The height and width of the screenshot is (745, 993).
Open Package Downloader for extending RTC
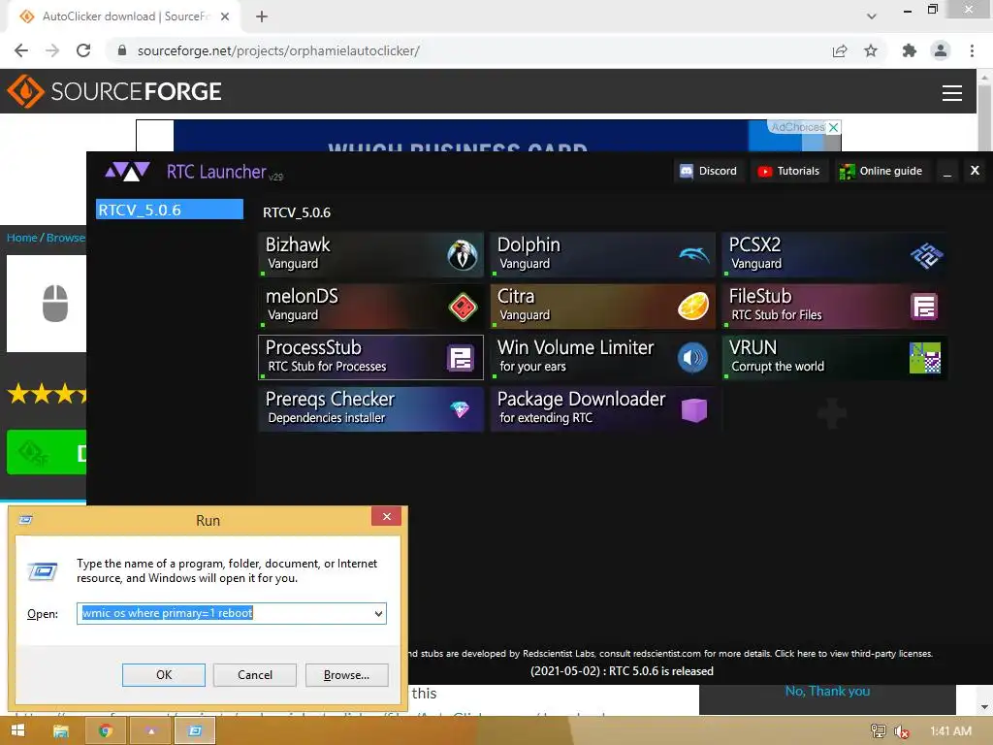click(x=603, y=408)
